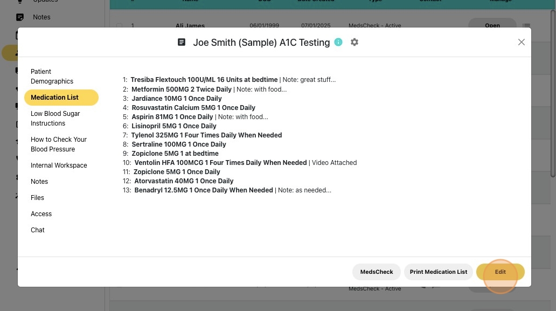
Task: Toggle checkbox on Ali James row
Action: tap(120, 25)
